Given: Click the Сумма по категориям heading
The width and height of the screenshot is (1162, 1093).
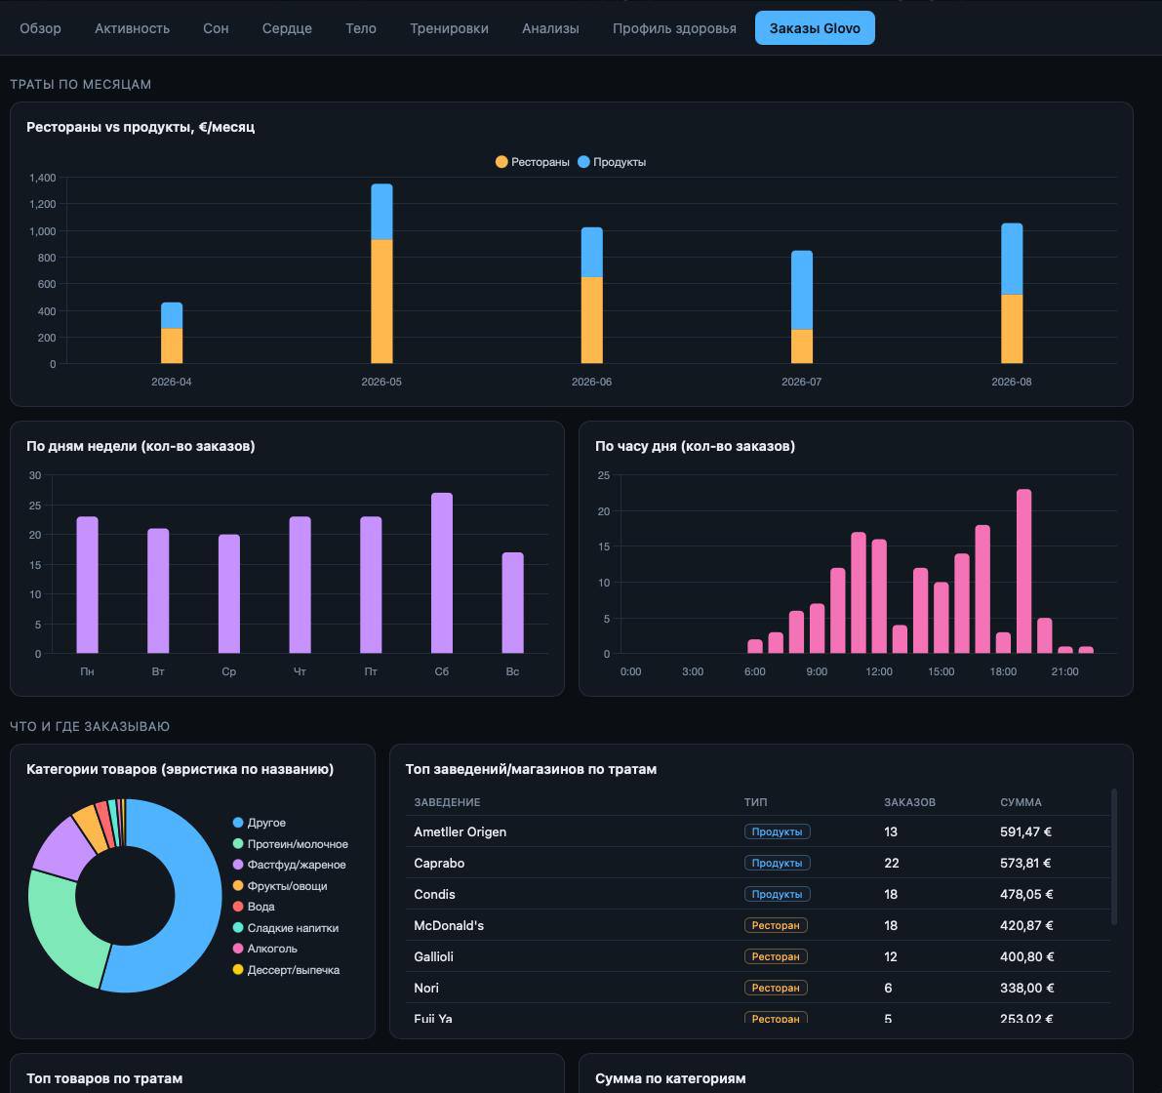Looking at the screenshot, I should (x=670, y=1078).
